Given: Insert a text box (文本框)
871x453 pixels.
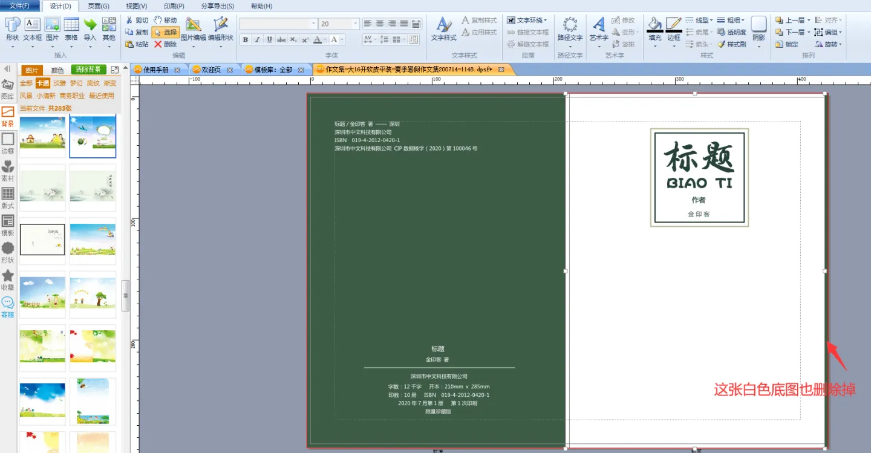Looking at the screenshot, I should 32,28.
